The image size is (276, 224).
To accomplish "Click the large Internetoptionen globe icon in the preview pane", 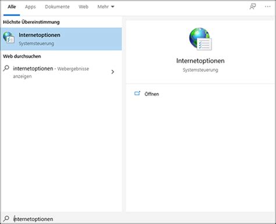I will (200, 39).
